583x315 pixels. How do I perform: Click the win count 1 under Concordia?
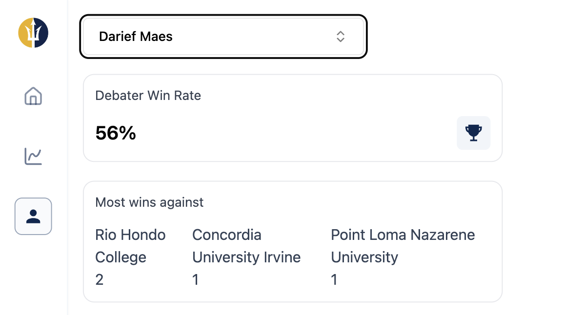196,280
